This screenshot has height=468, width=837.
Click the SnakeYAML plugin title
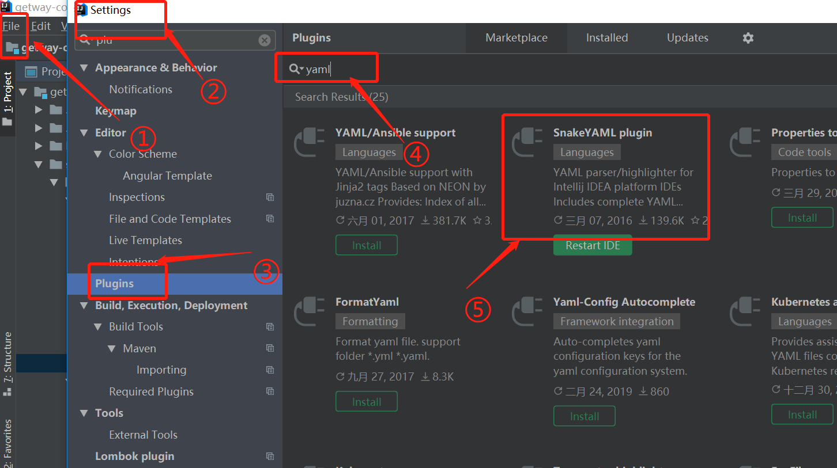click(x=602, y=133)
